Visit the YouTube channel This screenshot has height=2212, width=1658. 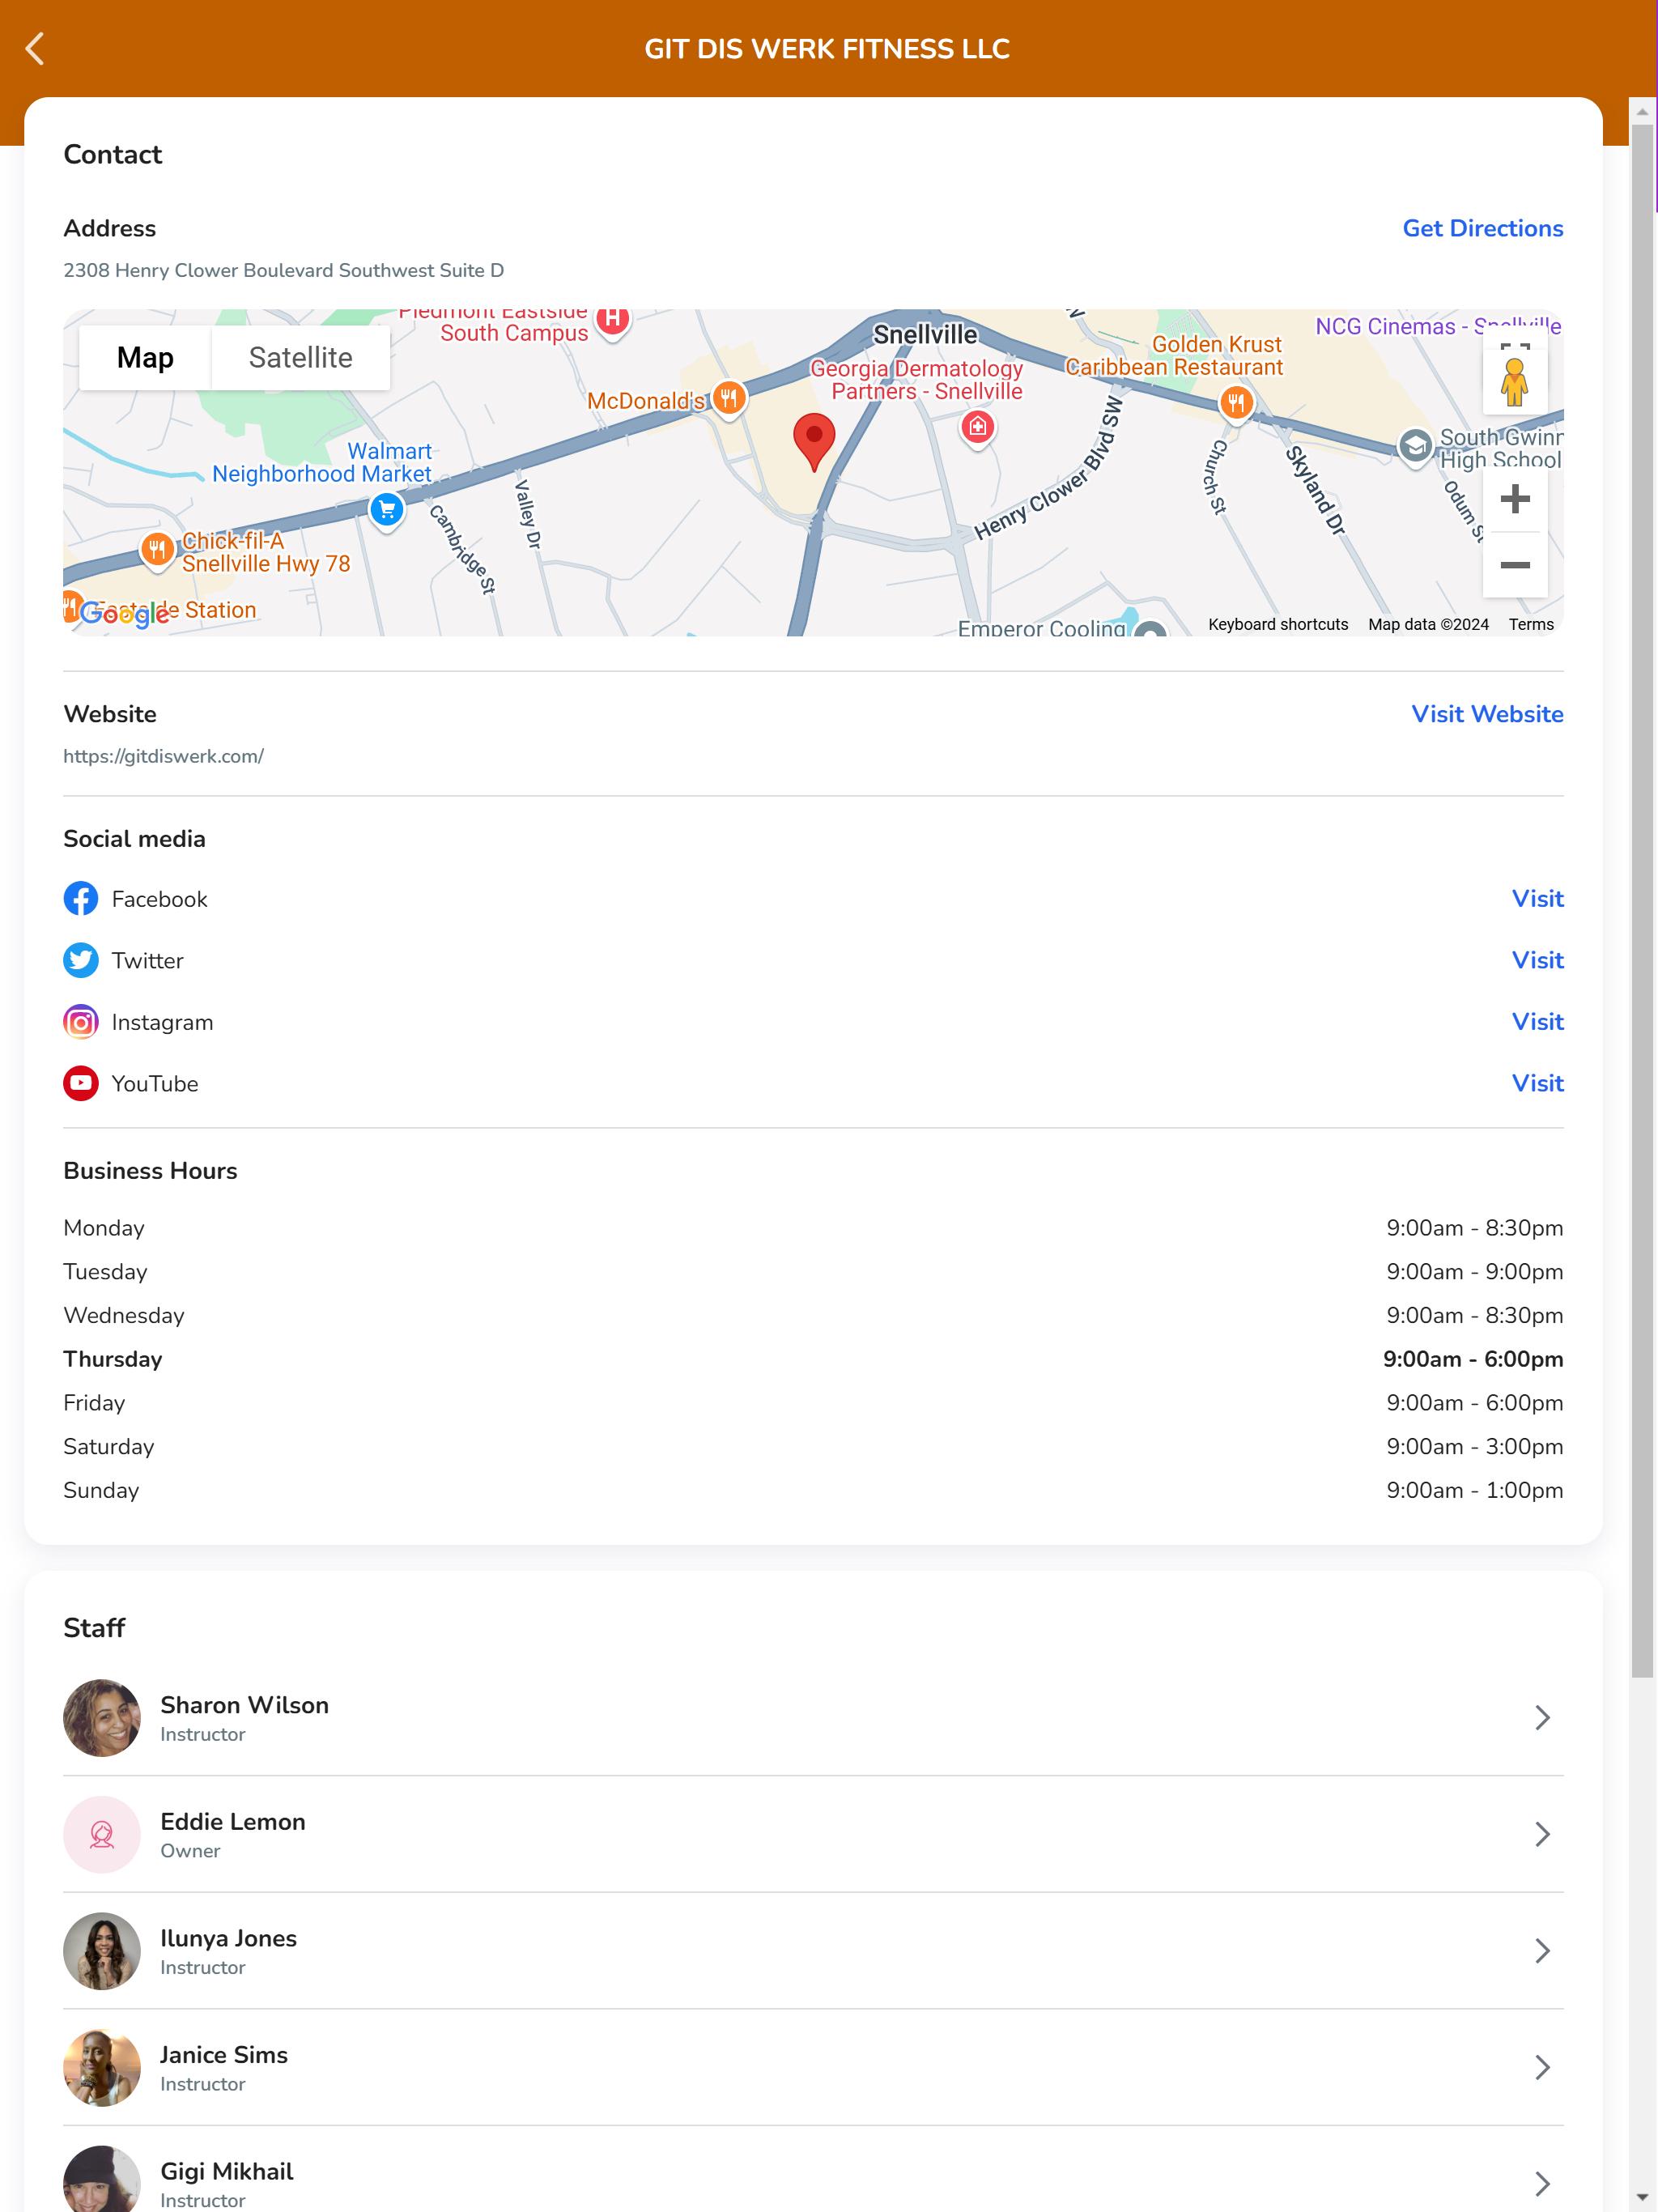[1537, 1083]
